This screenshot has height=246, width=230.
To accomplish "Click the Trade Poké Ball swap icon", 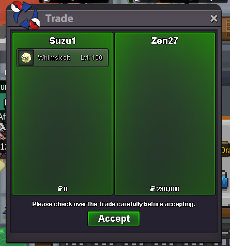I will coord(26,15).
